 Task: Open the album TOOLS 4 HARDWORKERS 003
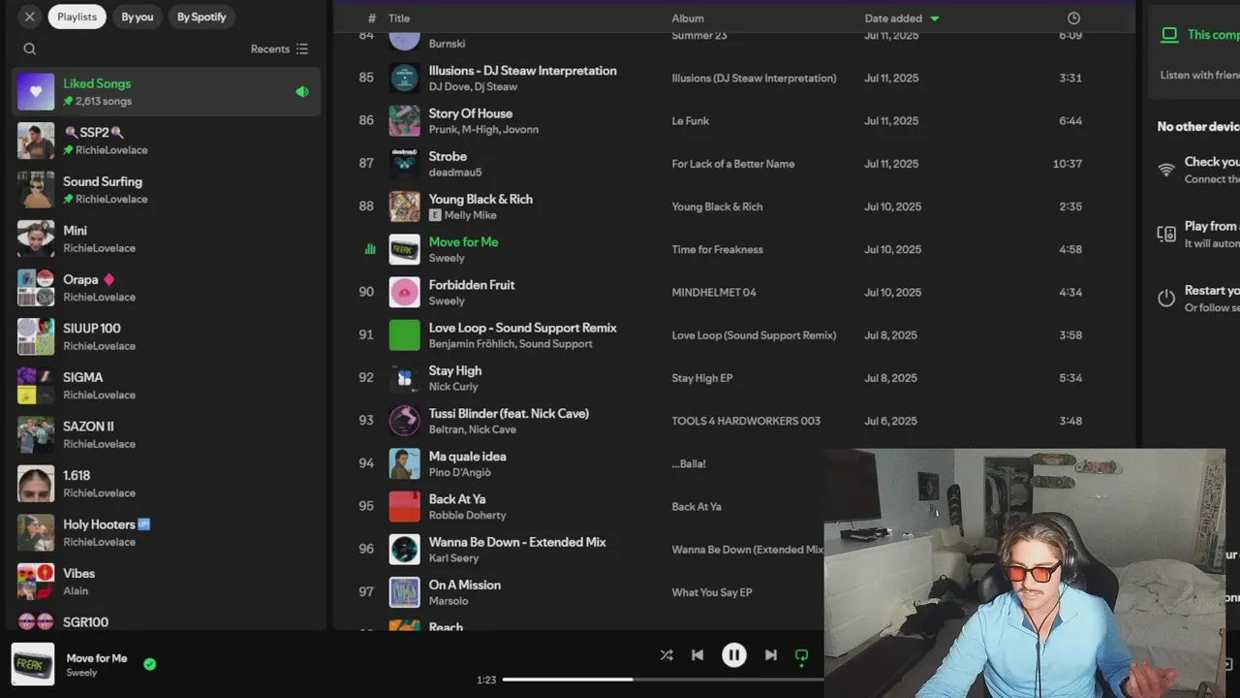click(746, 421)
